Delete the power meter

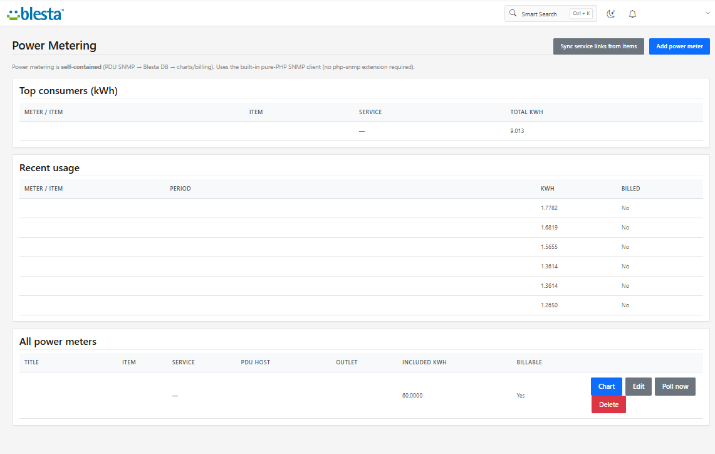pos(608,404)
